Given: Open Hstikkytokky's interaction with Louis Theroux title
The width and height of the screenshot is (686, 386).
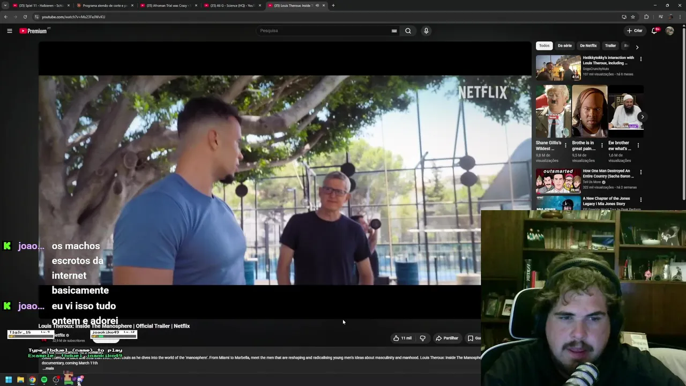Looking at the screenshot, I should click(608, 60).
